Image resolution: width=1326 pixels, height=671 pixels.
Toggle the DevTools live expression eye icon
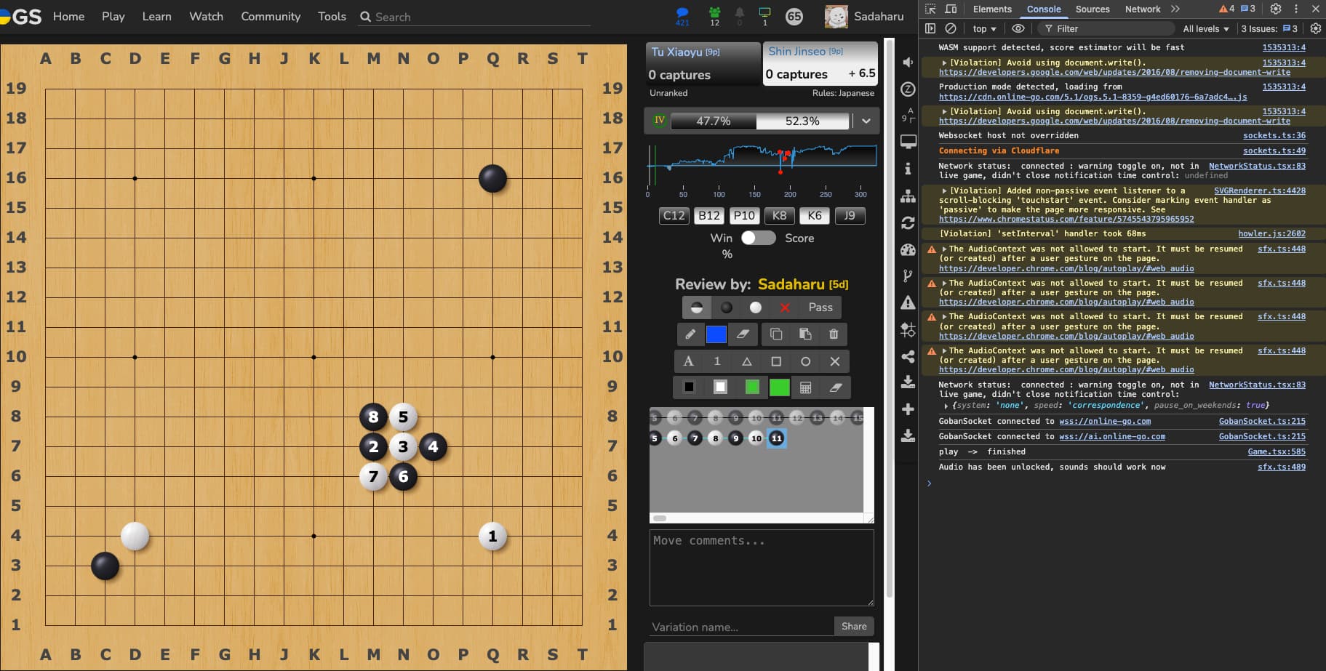click(x=1018, y=28)
